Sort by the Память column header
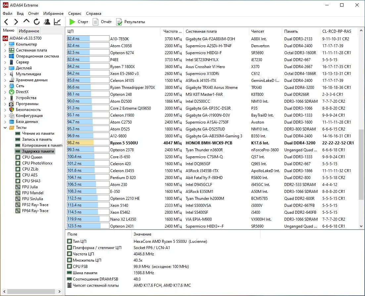Viewport: 365px width, 296px height. (301, 31)
